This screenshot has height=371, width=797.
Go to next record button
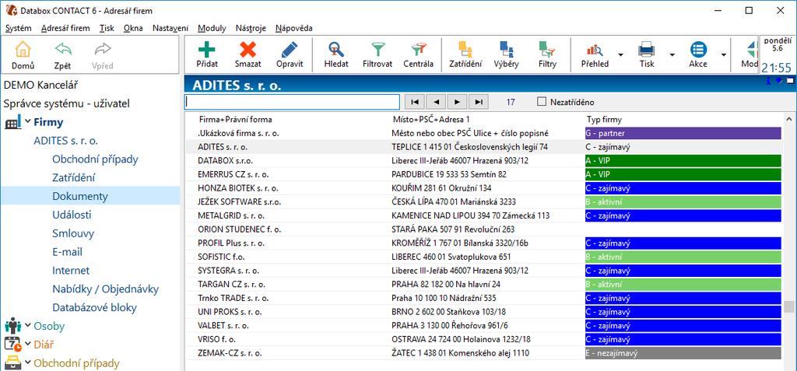pyautogui.click(x=458, y=102)
